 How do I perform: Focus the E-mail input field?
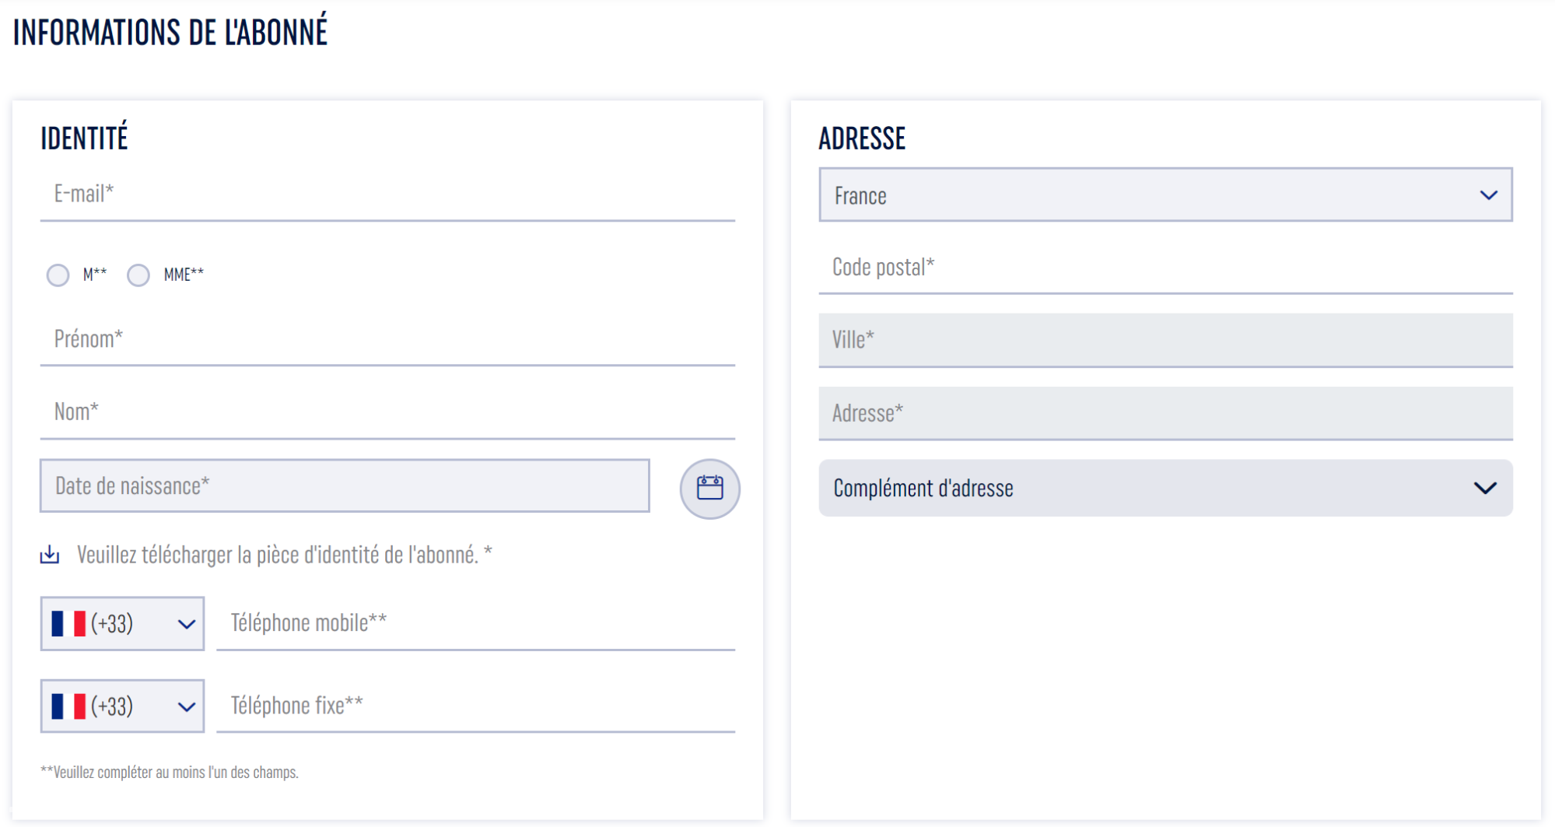coord(387,194)
